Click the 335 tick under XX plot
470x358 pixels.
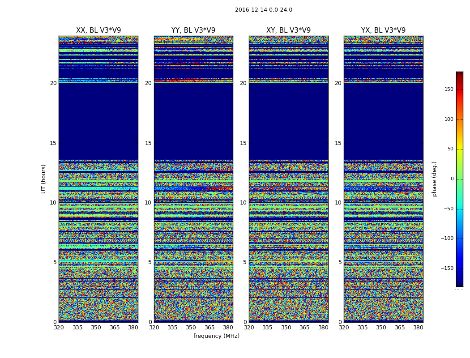point(77,328)
